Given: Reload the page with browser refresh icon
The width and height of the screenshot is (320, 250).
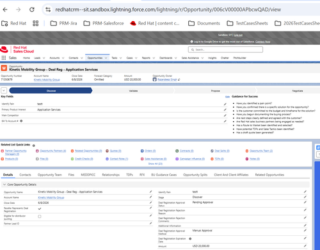Looking at the screenshot, I should [32, 10].
